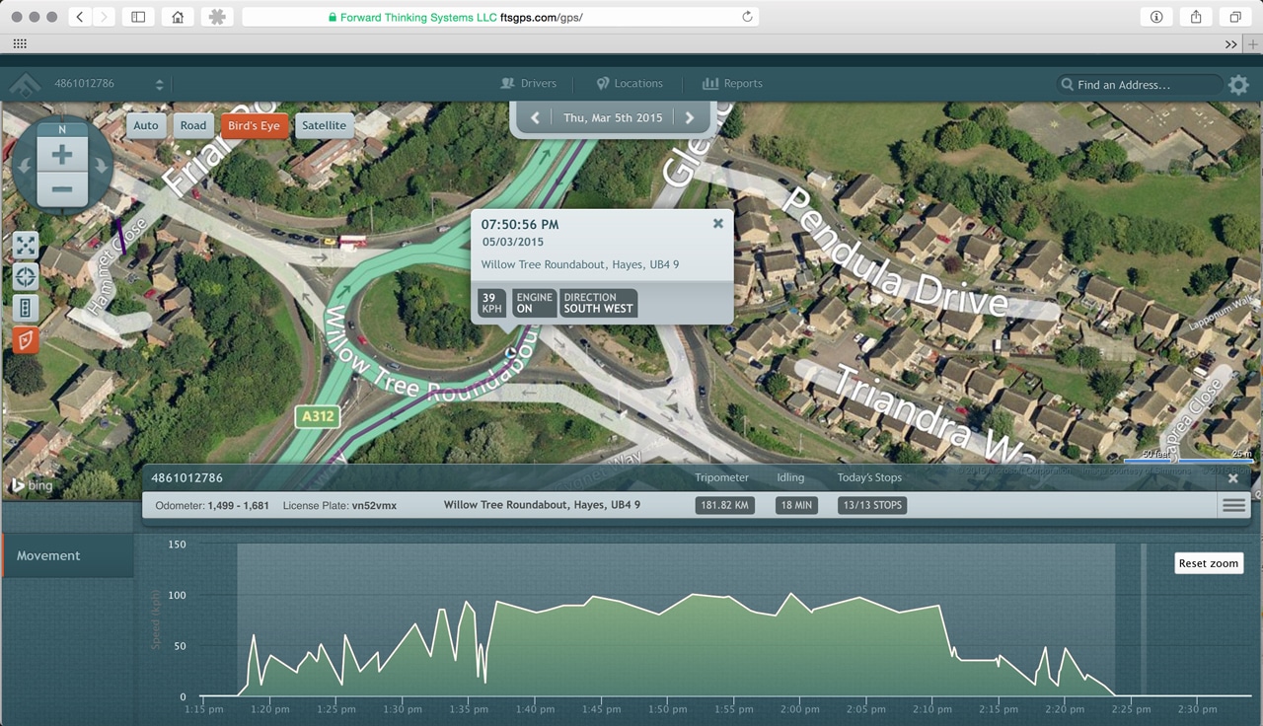Rotate map view clockwise arrow

(101, 166)
